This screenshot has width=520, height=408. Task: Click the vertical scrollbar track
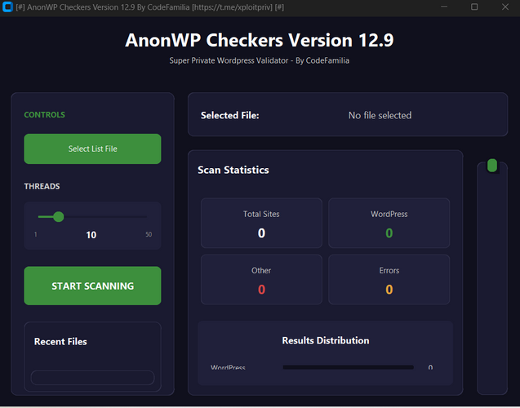pyautogui.click(x=492, y=282)
